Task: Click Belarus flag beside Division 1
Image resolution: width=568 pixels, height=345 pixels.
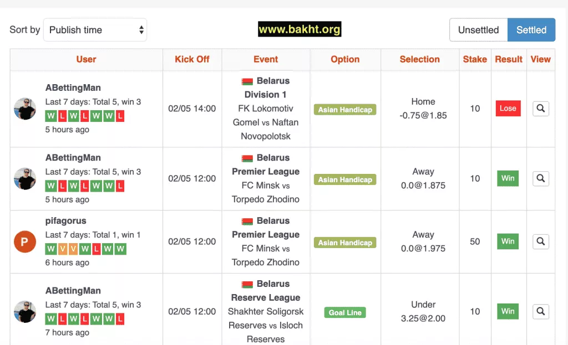Action: pyautogui.click(x=247, y=81)
